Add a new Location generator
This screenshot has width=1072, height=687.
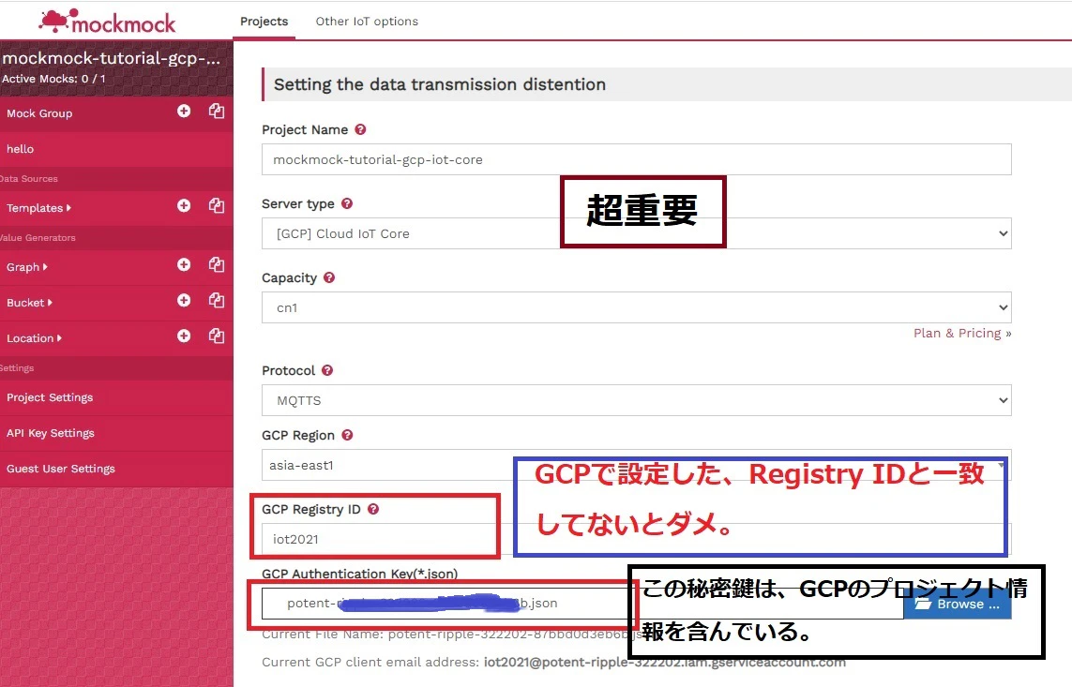click(184, 336)
